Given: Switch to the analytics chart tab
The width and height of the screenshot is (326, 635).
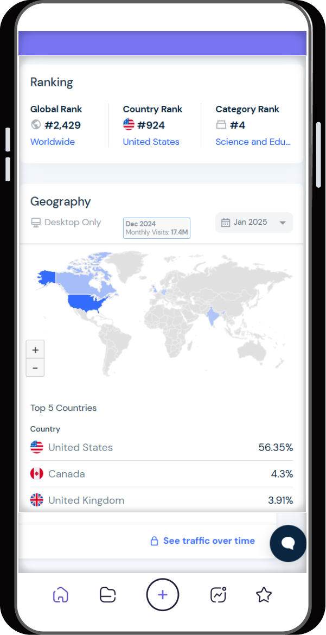Looking at the screenshot, I should pos(218,594).
